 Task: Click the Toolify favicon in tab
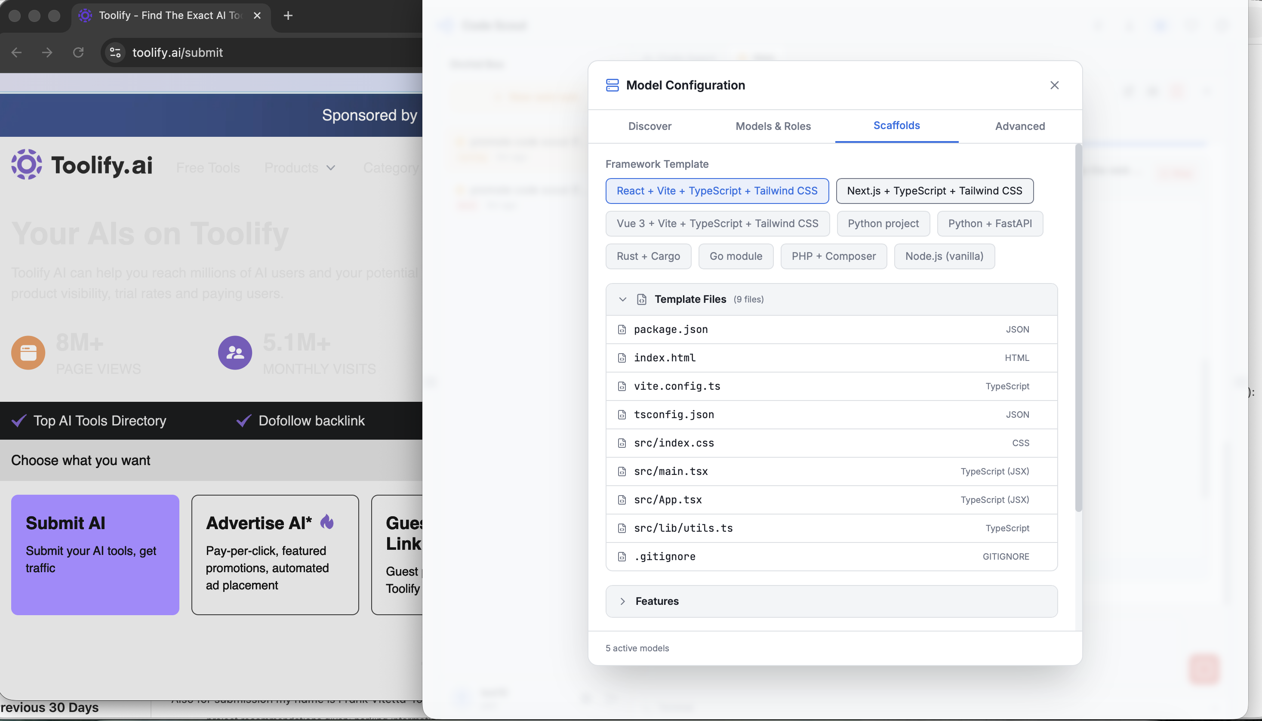point(85,15)
